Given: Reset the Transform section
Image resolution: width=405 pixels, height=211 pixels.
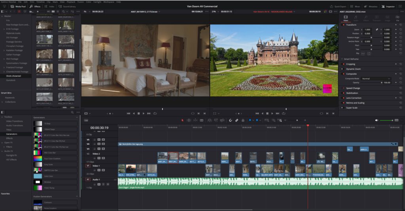Looking at the screenshot, I should 401,25.
